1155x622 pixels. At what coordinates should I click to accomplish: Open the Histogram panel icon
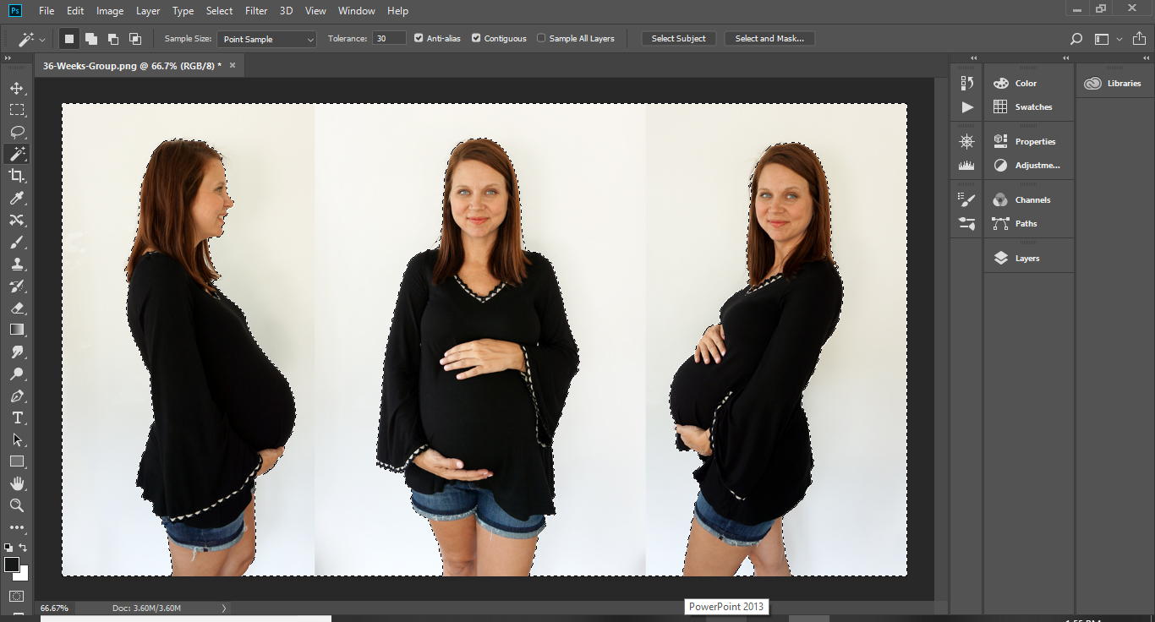click(967, 166)
